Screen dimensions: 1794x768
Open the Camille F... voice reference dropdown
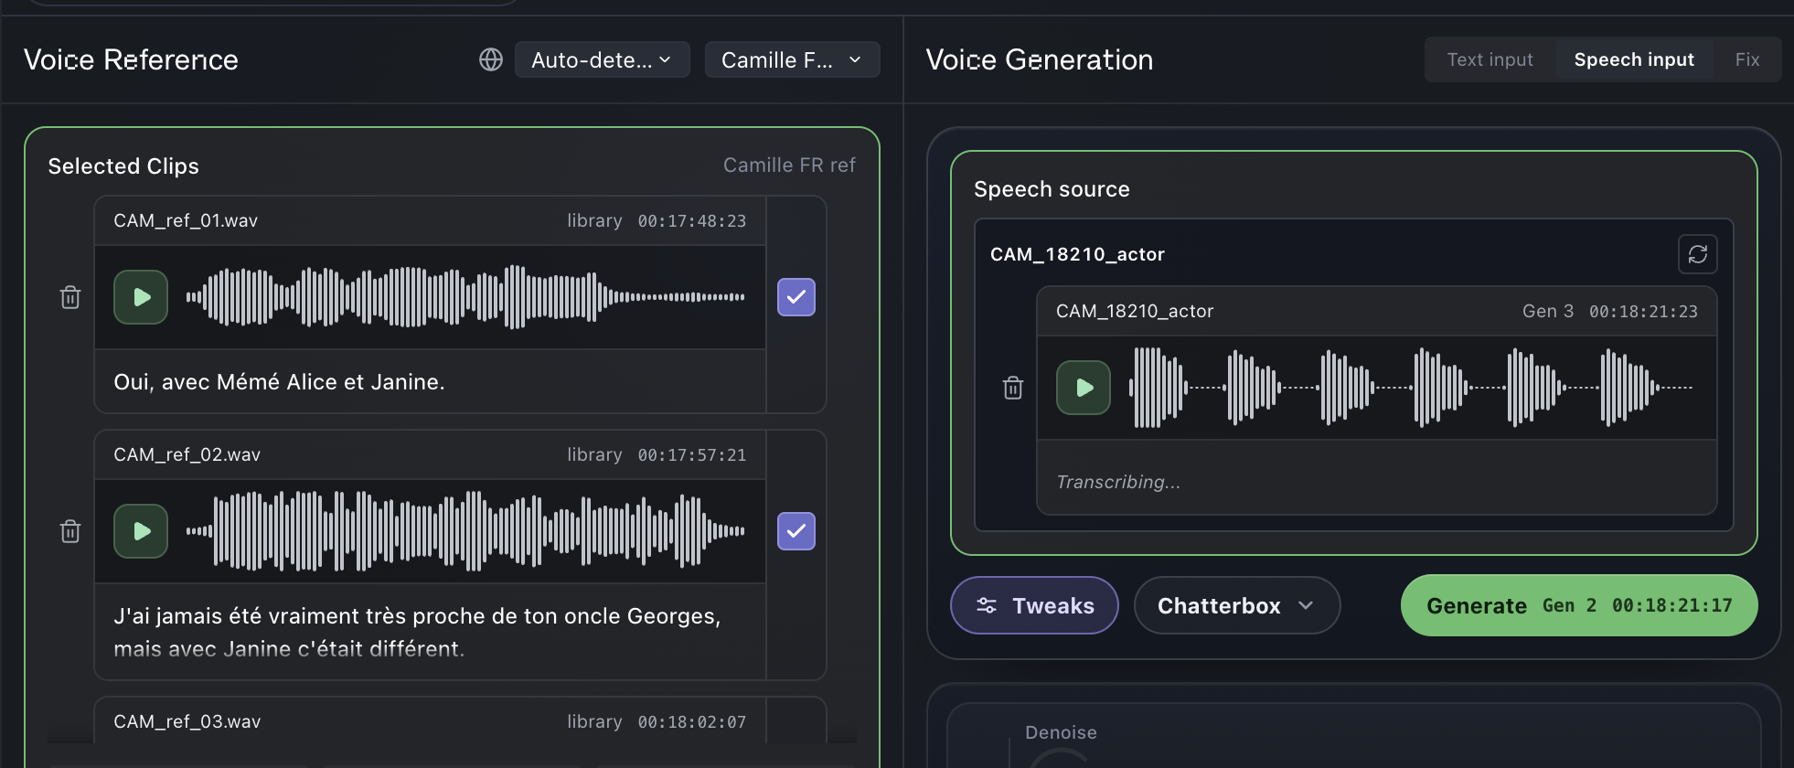tap(793, 59)
